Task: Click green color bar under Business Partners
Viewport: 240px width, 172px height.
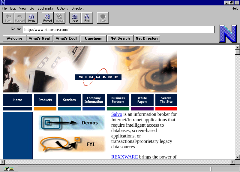Action: click(x=118, y=109)
